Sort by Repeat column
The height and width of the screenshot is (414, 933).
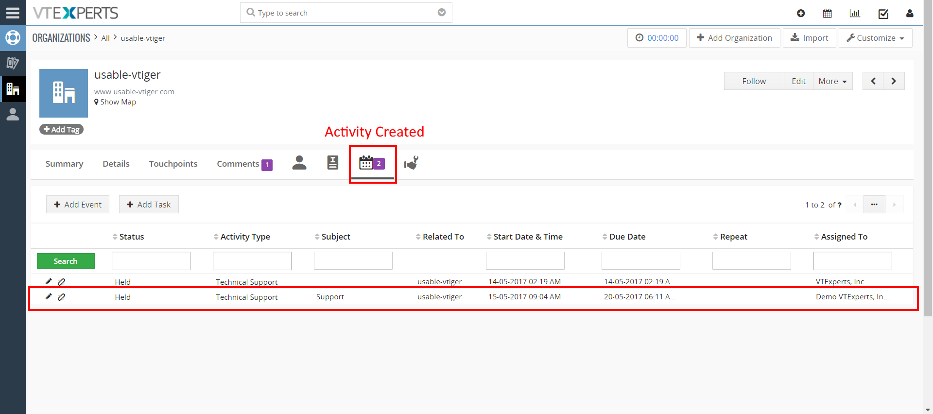[730, 237]
